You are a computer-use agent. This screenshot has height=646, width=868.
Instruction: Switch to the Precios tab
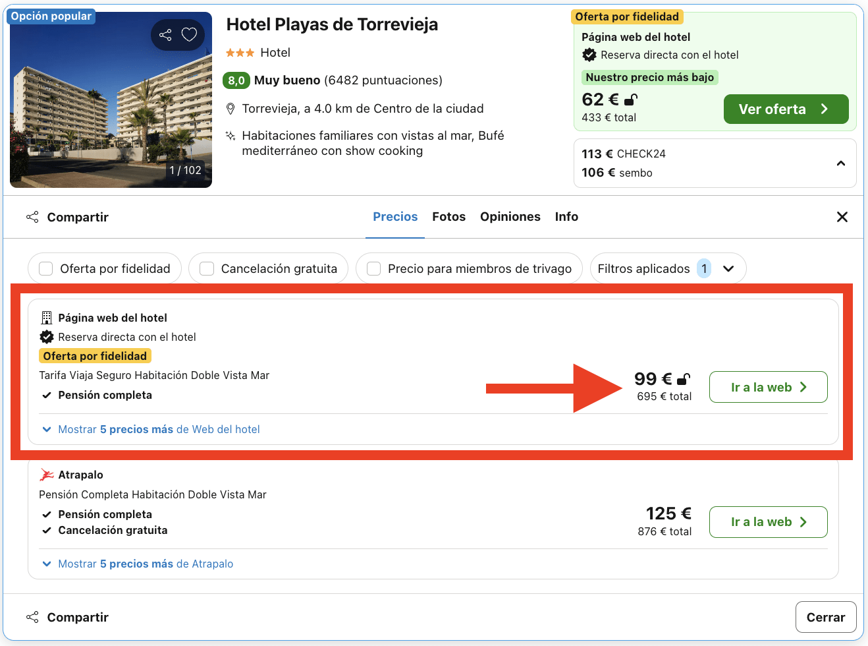(x=395, y=217)
